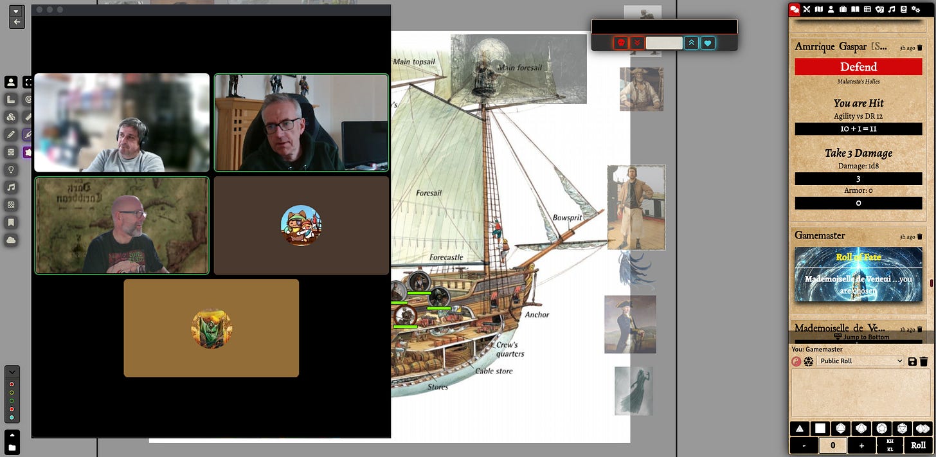936x457 pixels.
Task: Select the Token Controls tool
Action: tap(11, 82)
